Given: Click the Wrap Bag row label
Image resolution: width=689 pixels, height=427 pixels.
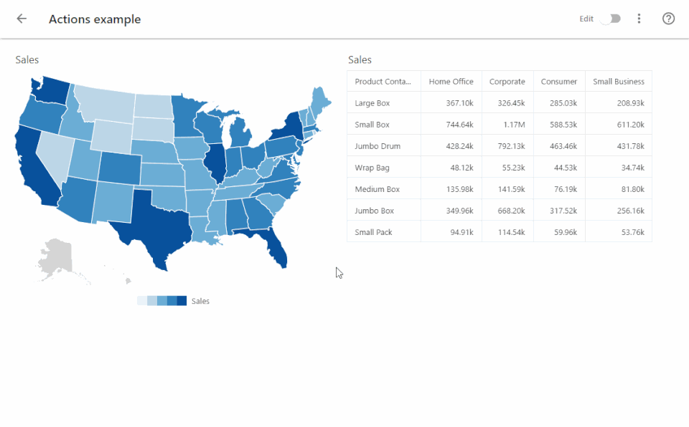Looking at the screenshot, I should [372, 168].
